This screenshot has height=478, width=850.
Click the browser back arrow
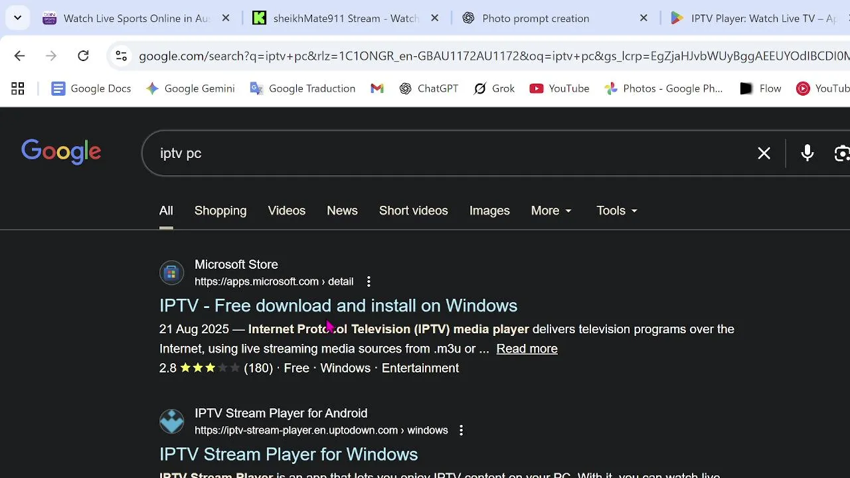coord(19,56)
